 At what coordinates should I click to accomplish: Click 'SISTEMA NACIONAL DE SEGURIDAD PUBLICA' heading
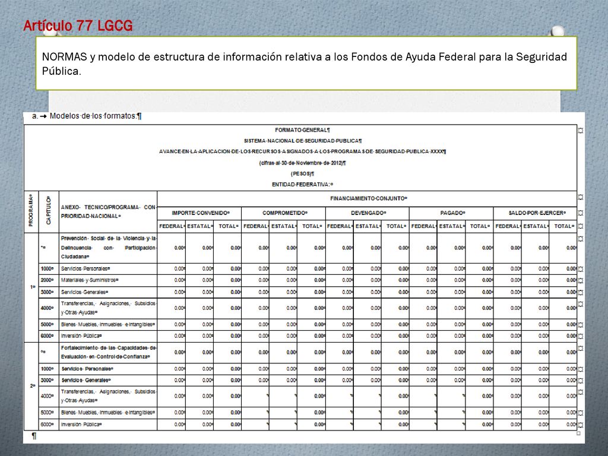click(303, 141)
